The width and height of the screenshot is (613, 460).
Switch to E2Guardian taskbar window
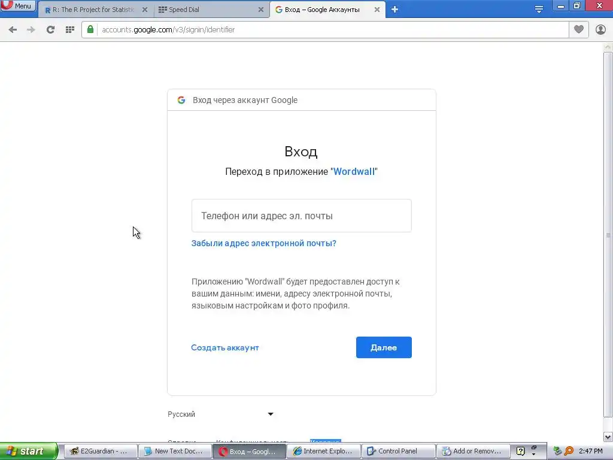point(100,452)
